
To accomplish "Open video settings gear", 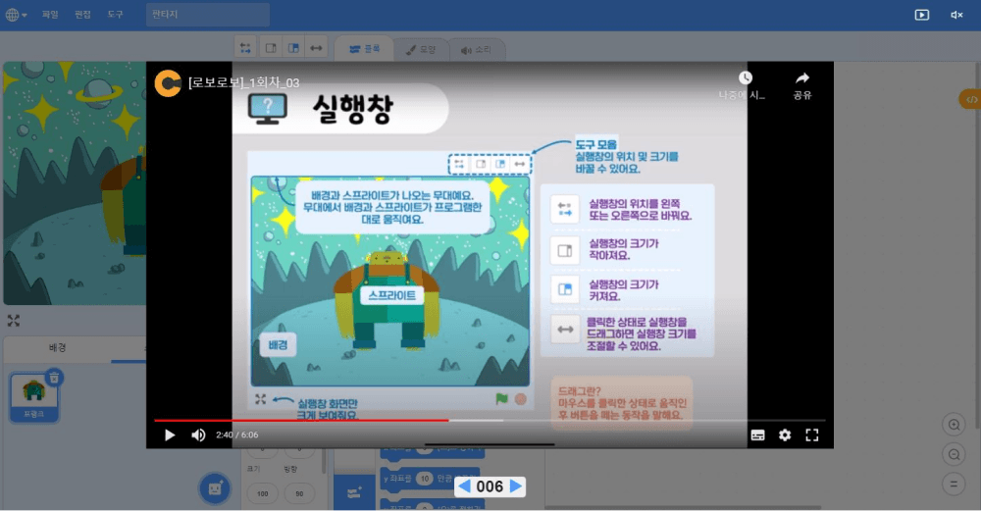I will [x=785, y=434].
